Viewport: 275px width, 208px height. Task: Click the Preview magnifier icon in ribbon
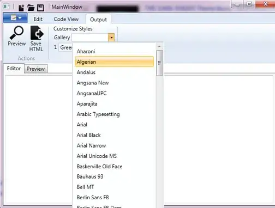click(x=16, y=33)
